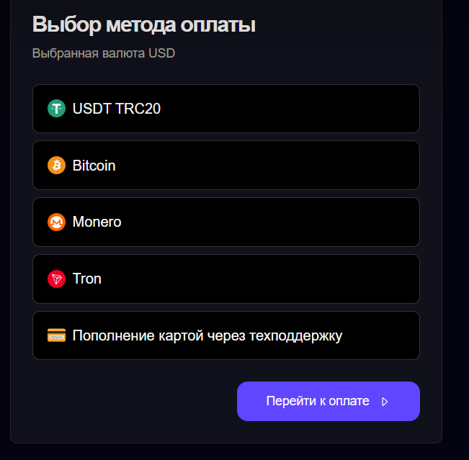Click the "Monero" text label
This screenshot has width=469, height=460.
coord(97,222)
